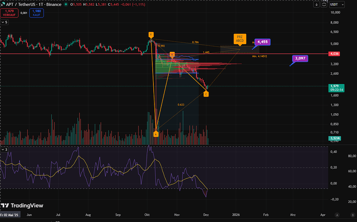Select the X point marker of pattern

click(x=151, y=35)
